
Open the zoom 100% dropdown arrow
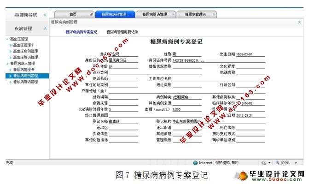[296, 163]
